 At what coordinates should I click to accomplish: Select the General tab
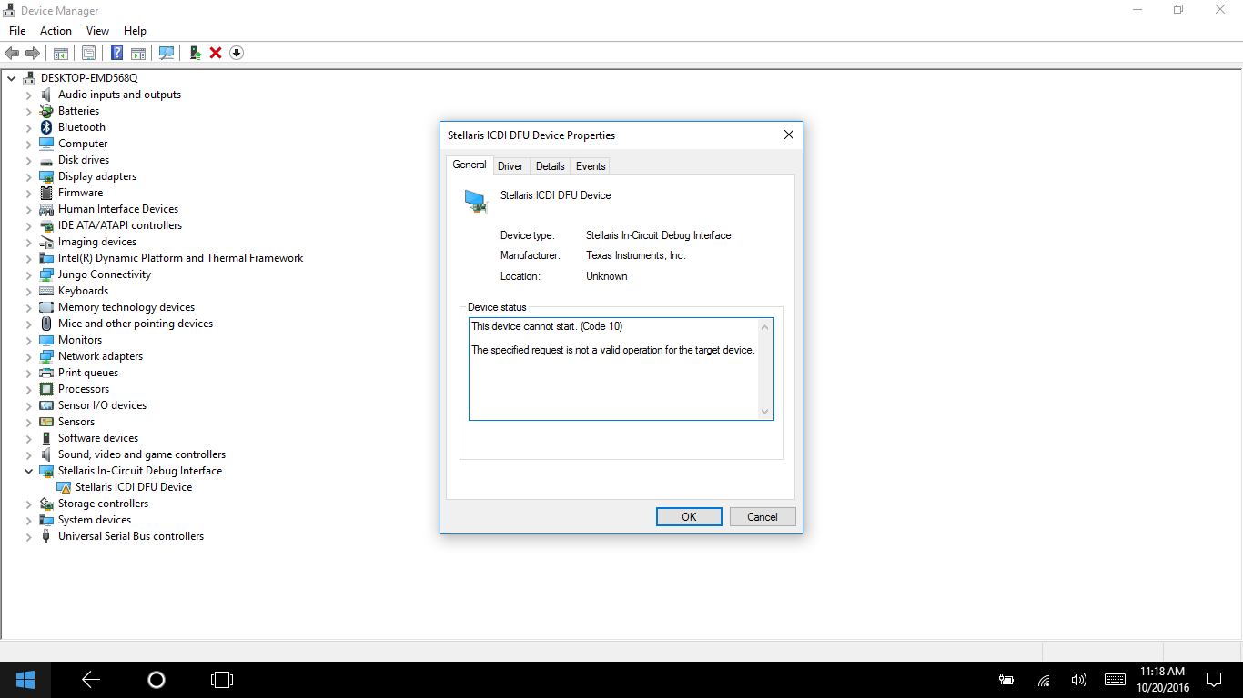(470, 165)
